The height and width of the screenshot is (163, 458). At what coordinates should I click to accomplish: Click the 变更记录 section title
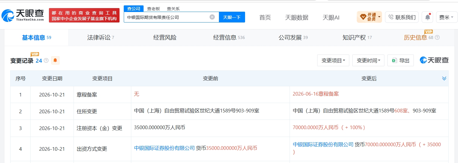[22, 61]
